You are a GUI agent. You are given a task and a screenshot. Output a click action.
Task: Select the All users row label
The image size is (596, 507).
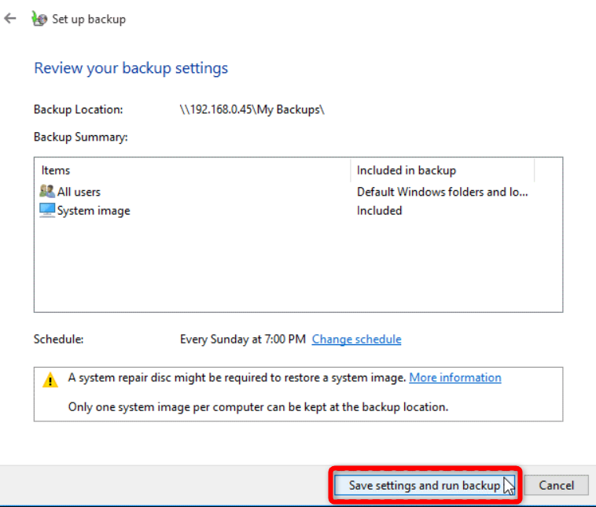pos(79,192)
